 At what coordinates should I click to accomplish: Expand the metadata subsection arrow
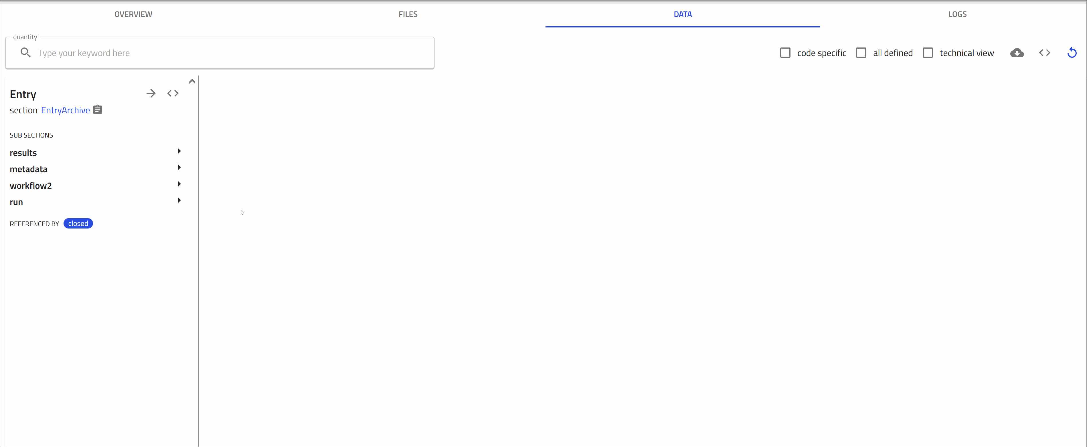179,168
